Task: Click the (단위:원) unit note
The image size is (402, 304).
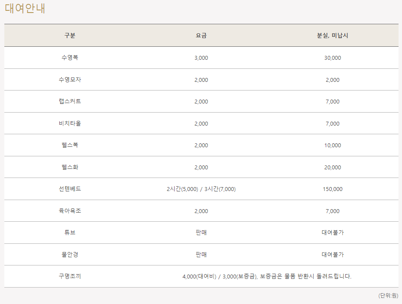Action: [x=388, y=295]
